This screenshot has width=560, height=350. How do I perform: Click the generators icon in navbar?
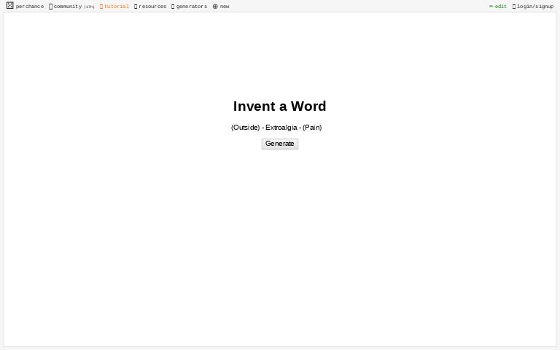point(173,7)
